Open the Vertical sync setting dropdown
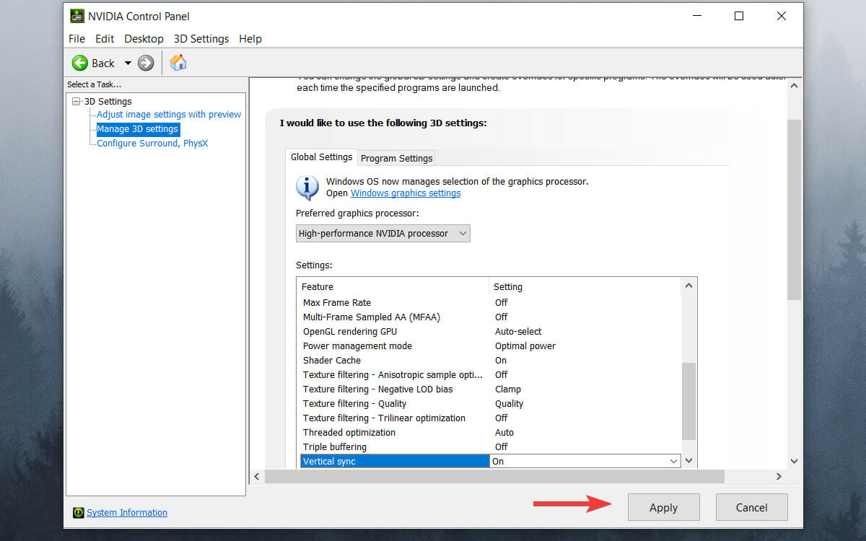 674,461
